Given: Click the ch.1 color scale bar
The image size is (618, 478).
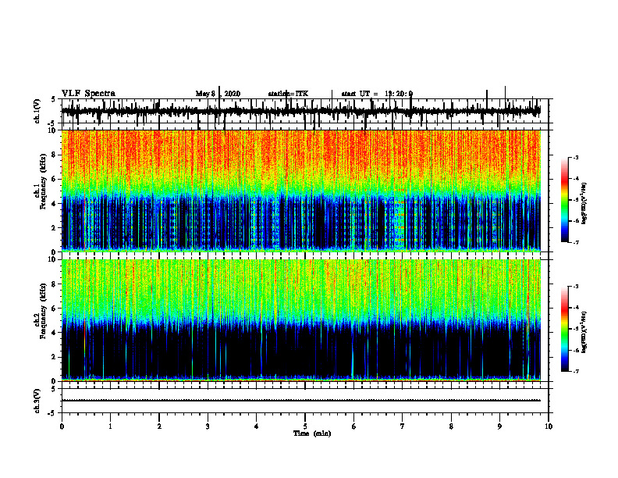Looking at the screenshot, I should pos(565,200).
